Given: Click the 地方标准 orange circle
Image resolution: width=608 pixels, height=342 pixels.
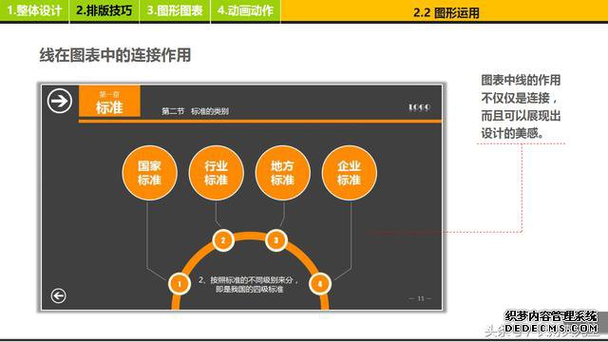Looking at the screenshot, I should point(283,173).
